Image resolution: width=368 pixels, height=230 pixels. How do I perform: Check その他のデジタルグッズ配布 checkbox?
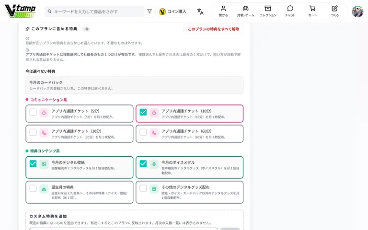click(x=143, y=188)
